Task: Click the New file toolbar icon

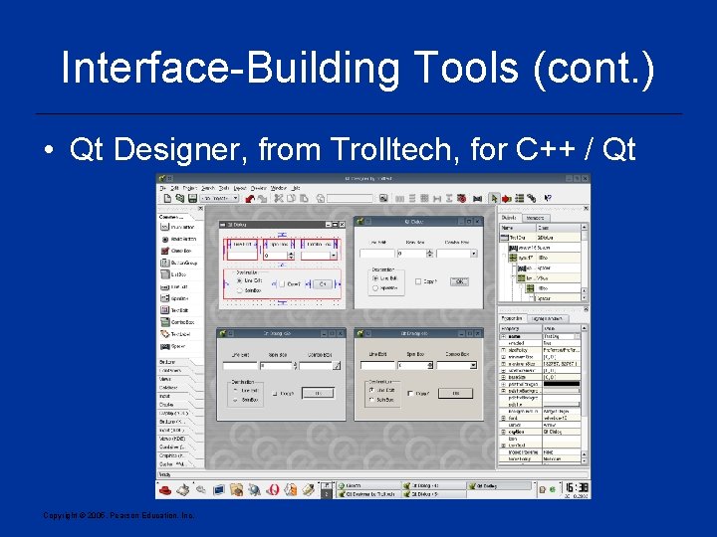Action: coord(168,198)
